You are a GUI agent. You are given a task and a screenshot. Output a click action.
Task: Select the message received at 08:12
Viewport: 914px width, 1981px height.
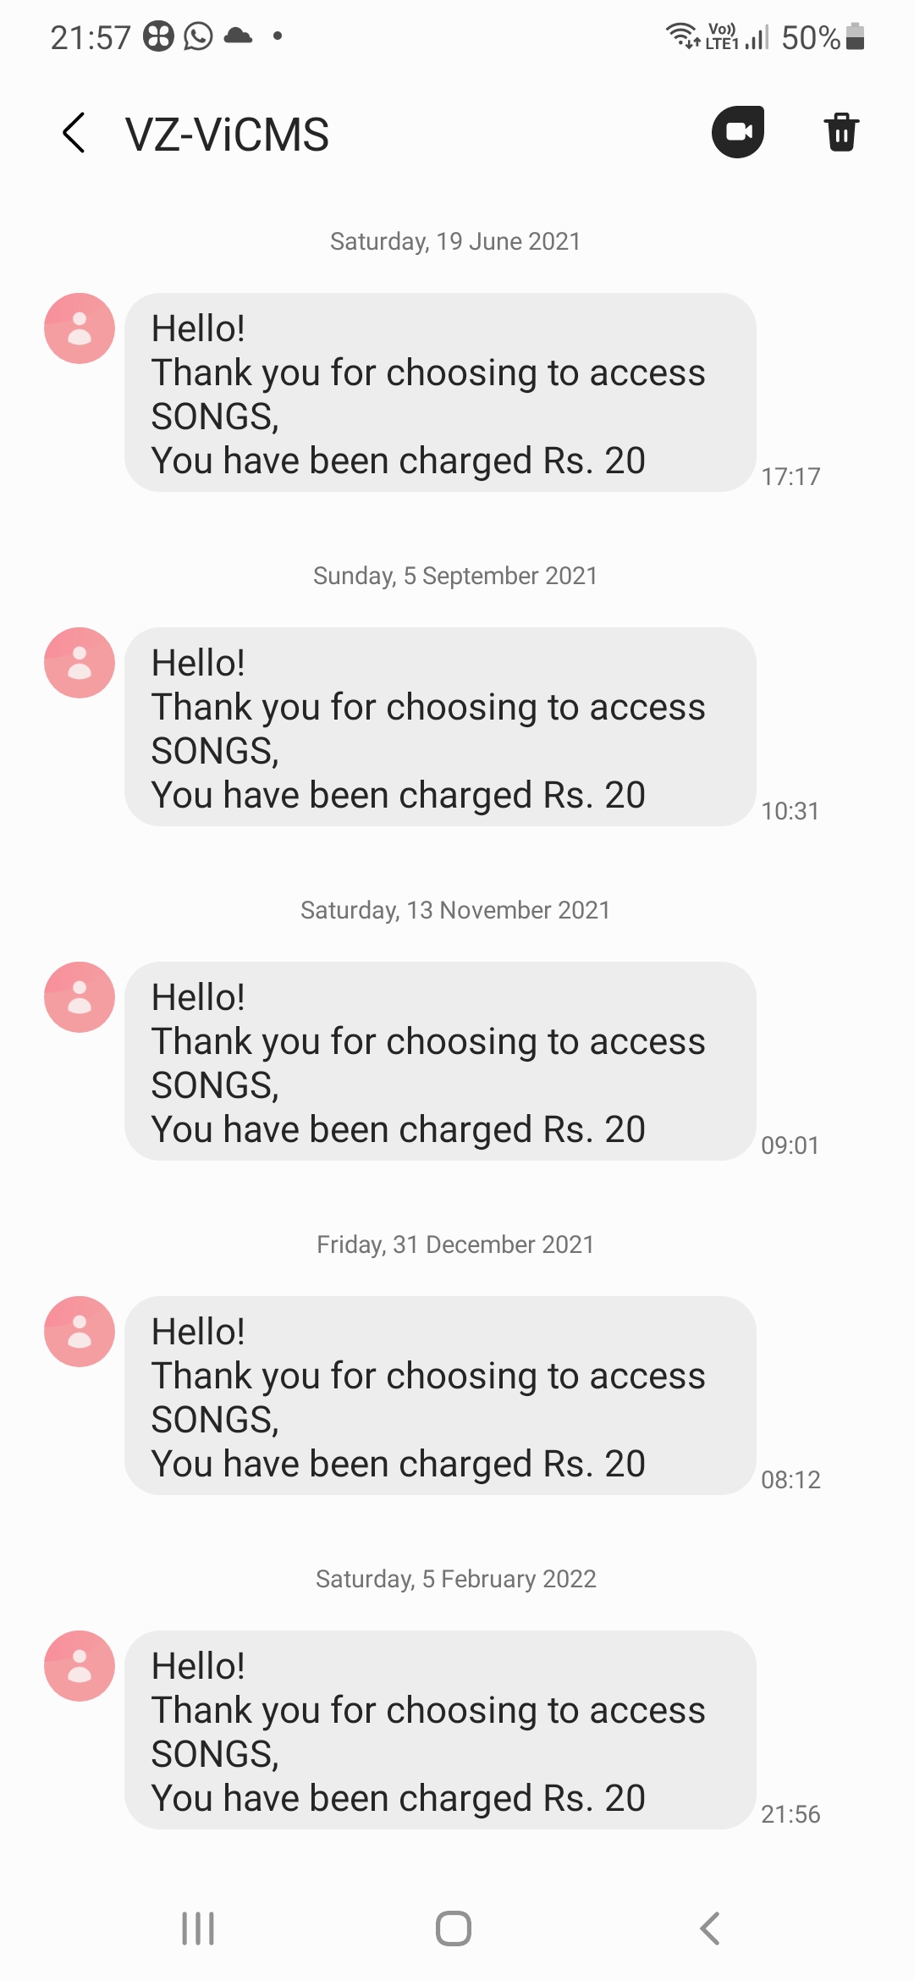point(440,1396)
